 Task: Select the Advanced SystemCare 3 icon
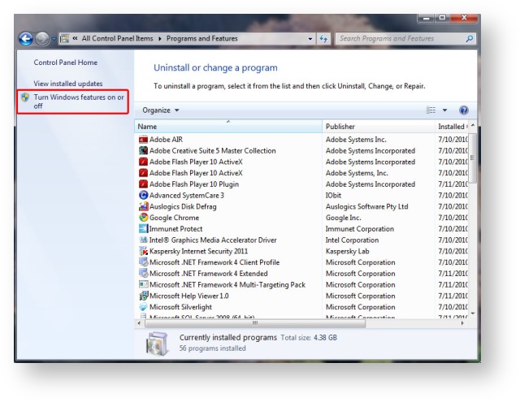point(145,196)
